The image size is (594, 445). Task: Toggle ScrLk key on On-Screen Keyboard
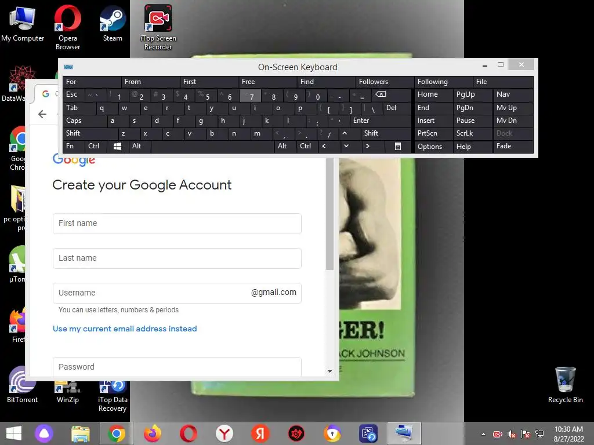click(472, 134)
